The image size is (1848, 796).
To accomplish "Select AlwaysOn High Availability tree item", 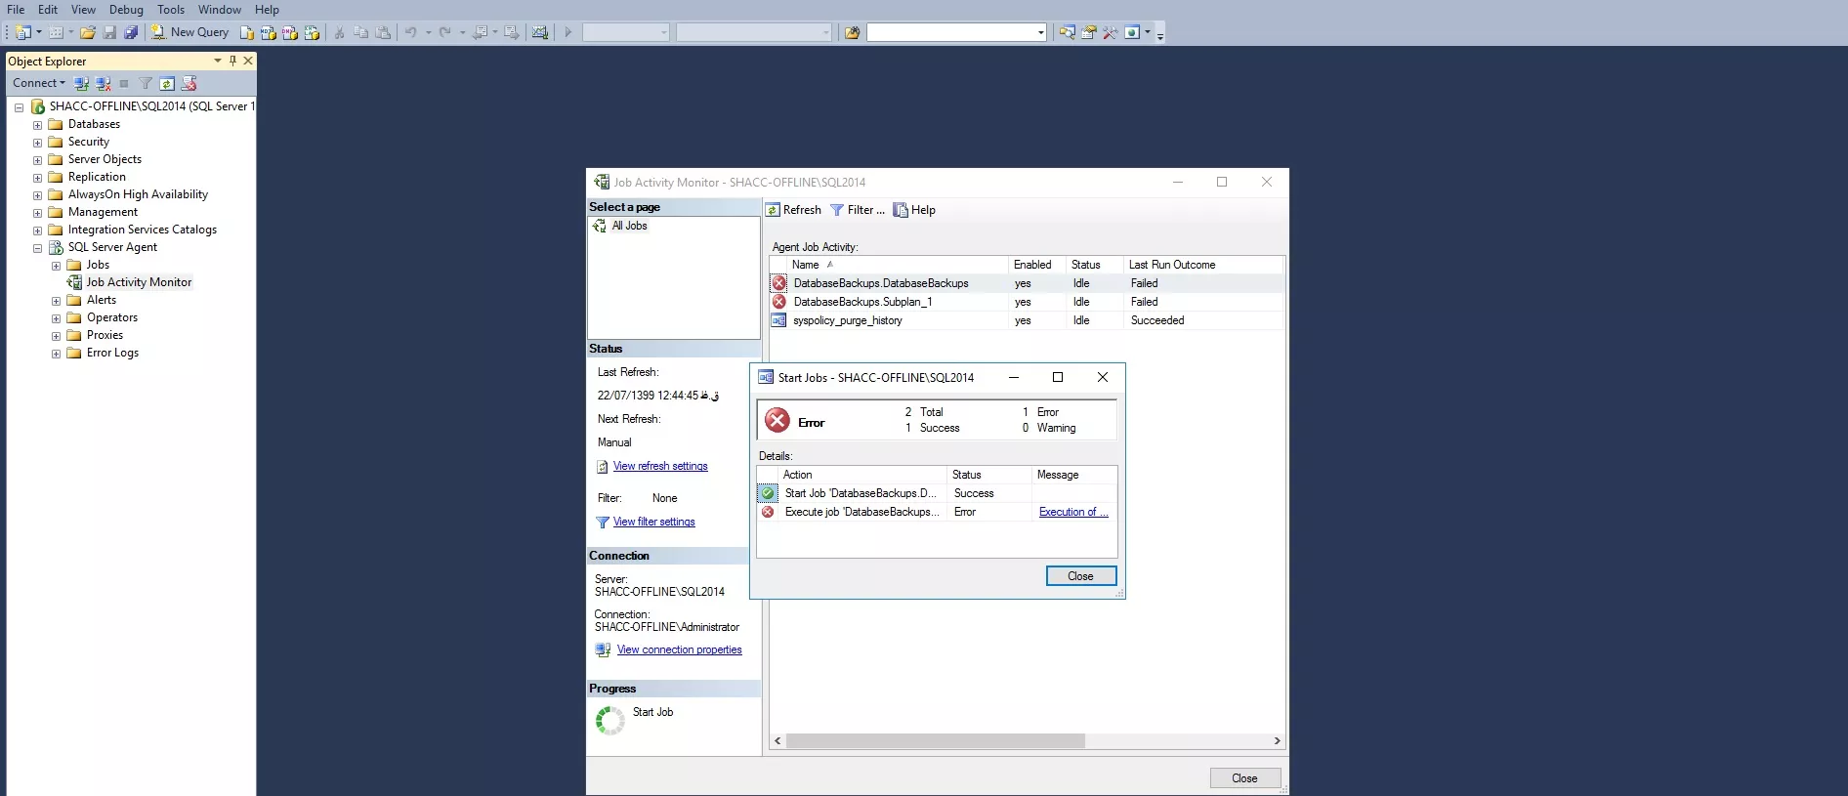I will [138, 194].
